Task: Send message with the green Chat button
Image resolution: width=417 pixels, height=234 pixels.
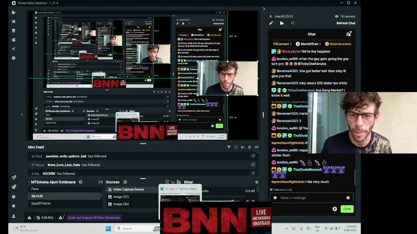Action: [x=347, y=209]
